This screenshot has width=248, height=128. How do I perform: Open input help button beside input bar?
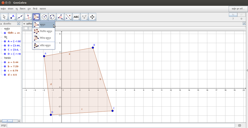[240, 126]
